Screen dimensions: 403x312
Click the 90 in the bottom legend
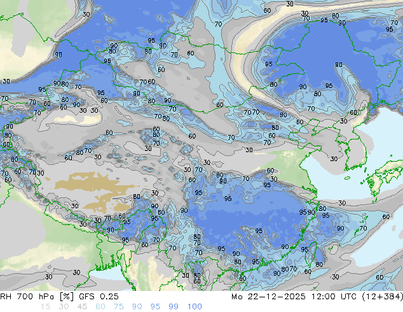(x=137, y=307)
